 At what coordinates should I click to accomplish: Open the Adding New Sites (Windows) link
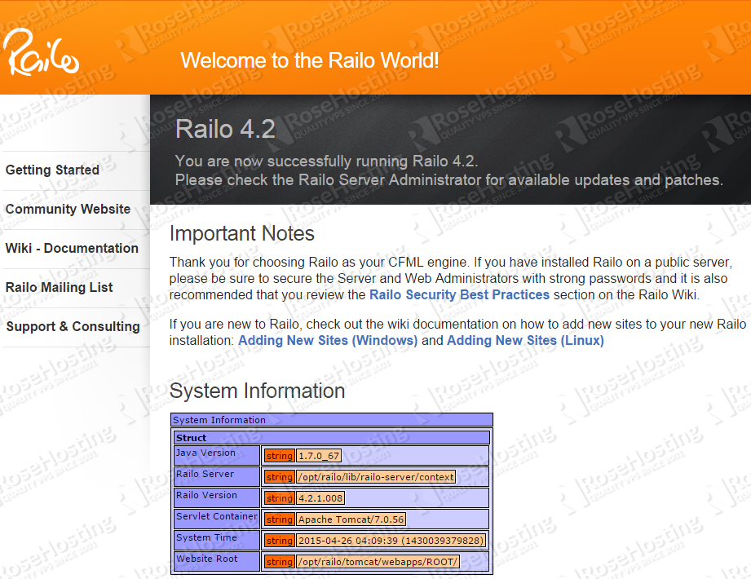pos(328,341)
